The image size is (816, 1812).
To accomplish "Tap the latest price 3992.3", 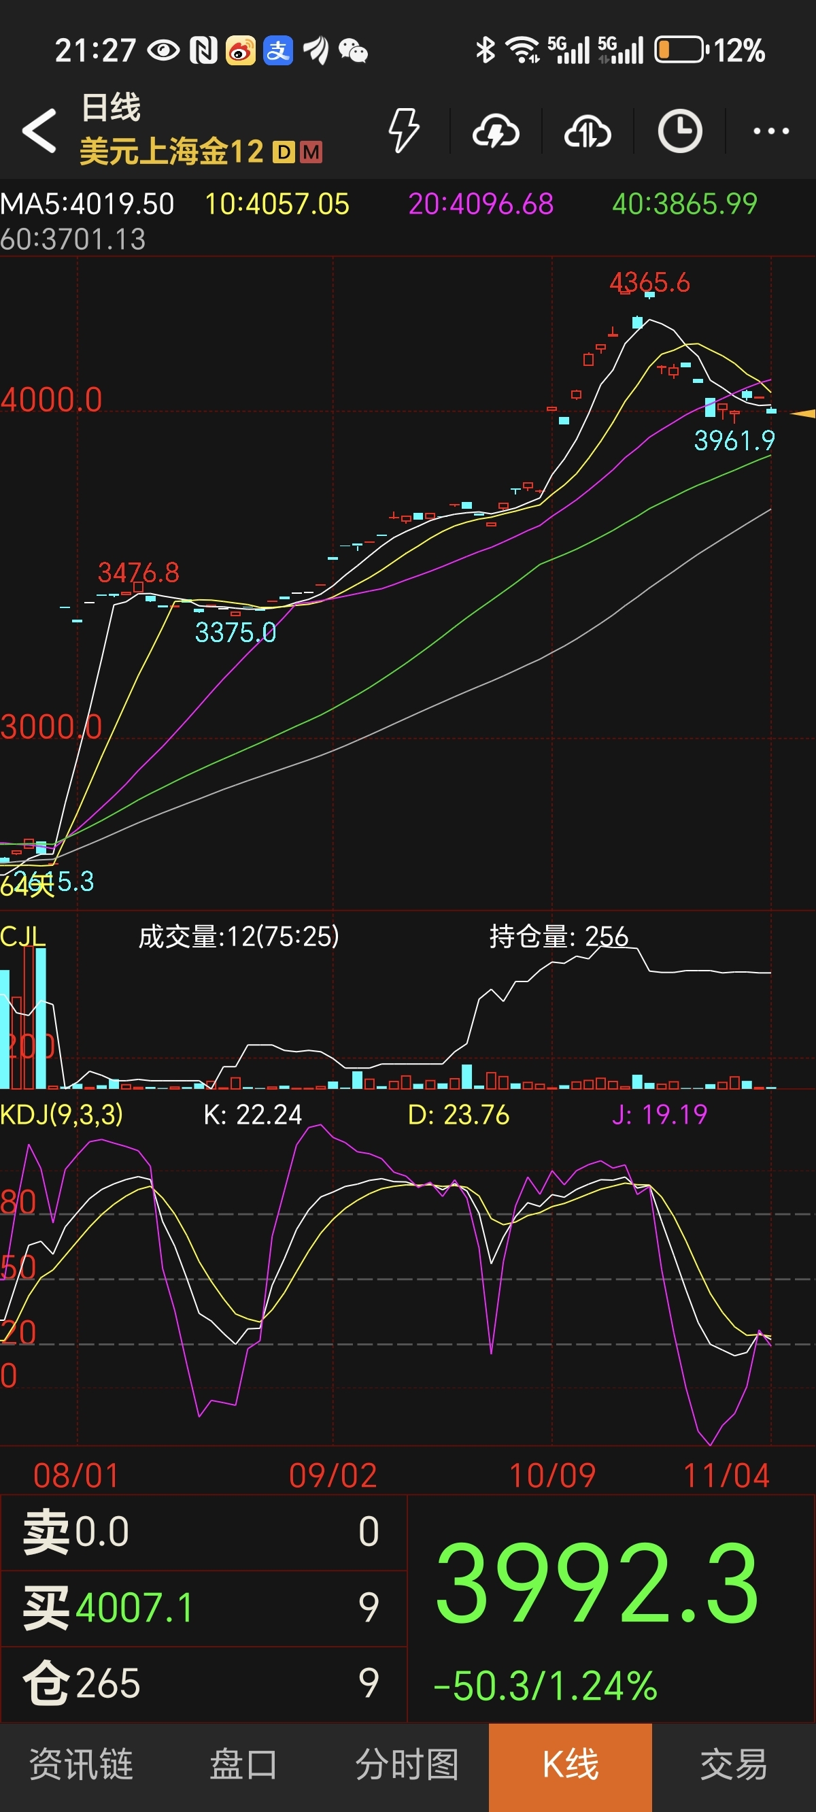I will tap(597, 1583).
